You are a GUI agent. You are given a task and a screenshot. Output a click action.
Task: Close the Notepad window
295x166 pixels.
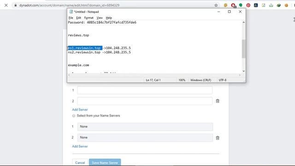point(240,12)
